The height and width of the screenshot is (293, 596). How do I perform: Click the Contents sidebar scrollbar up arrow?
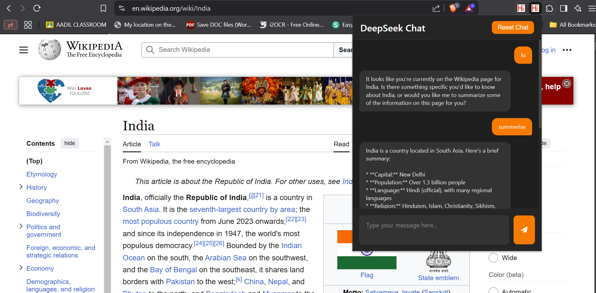point(107,141)
